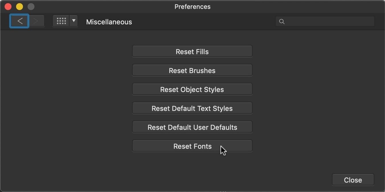The width and height of the screenshot is (385, 192).
Task: Focus the preferences search field
Action: click(x=325, y=21)
